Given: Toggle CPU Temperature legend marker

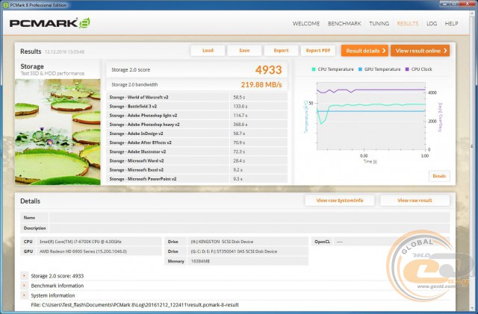Looking at the screenshot, I should point(314,69).
